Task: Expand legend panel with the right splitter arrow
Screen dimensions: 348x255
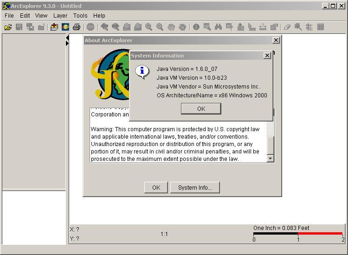Action: 67,44
